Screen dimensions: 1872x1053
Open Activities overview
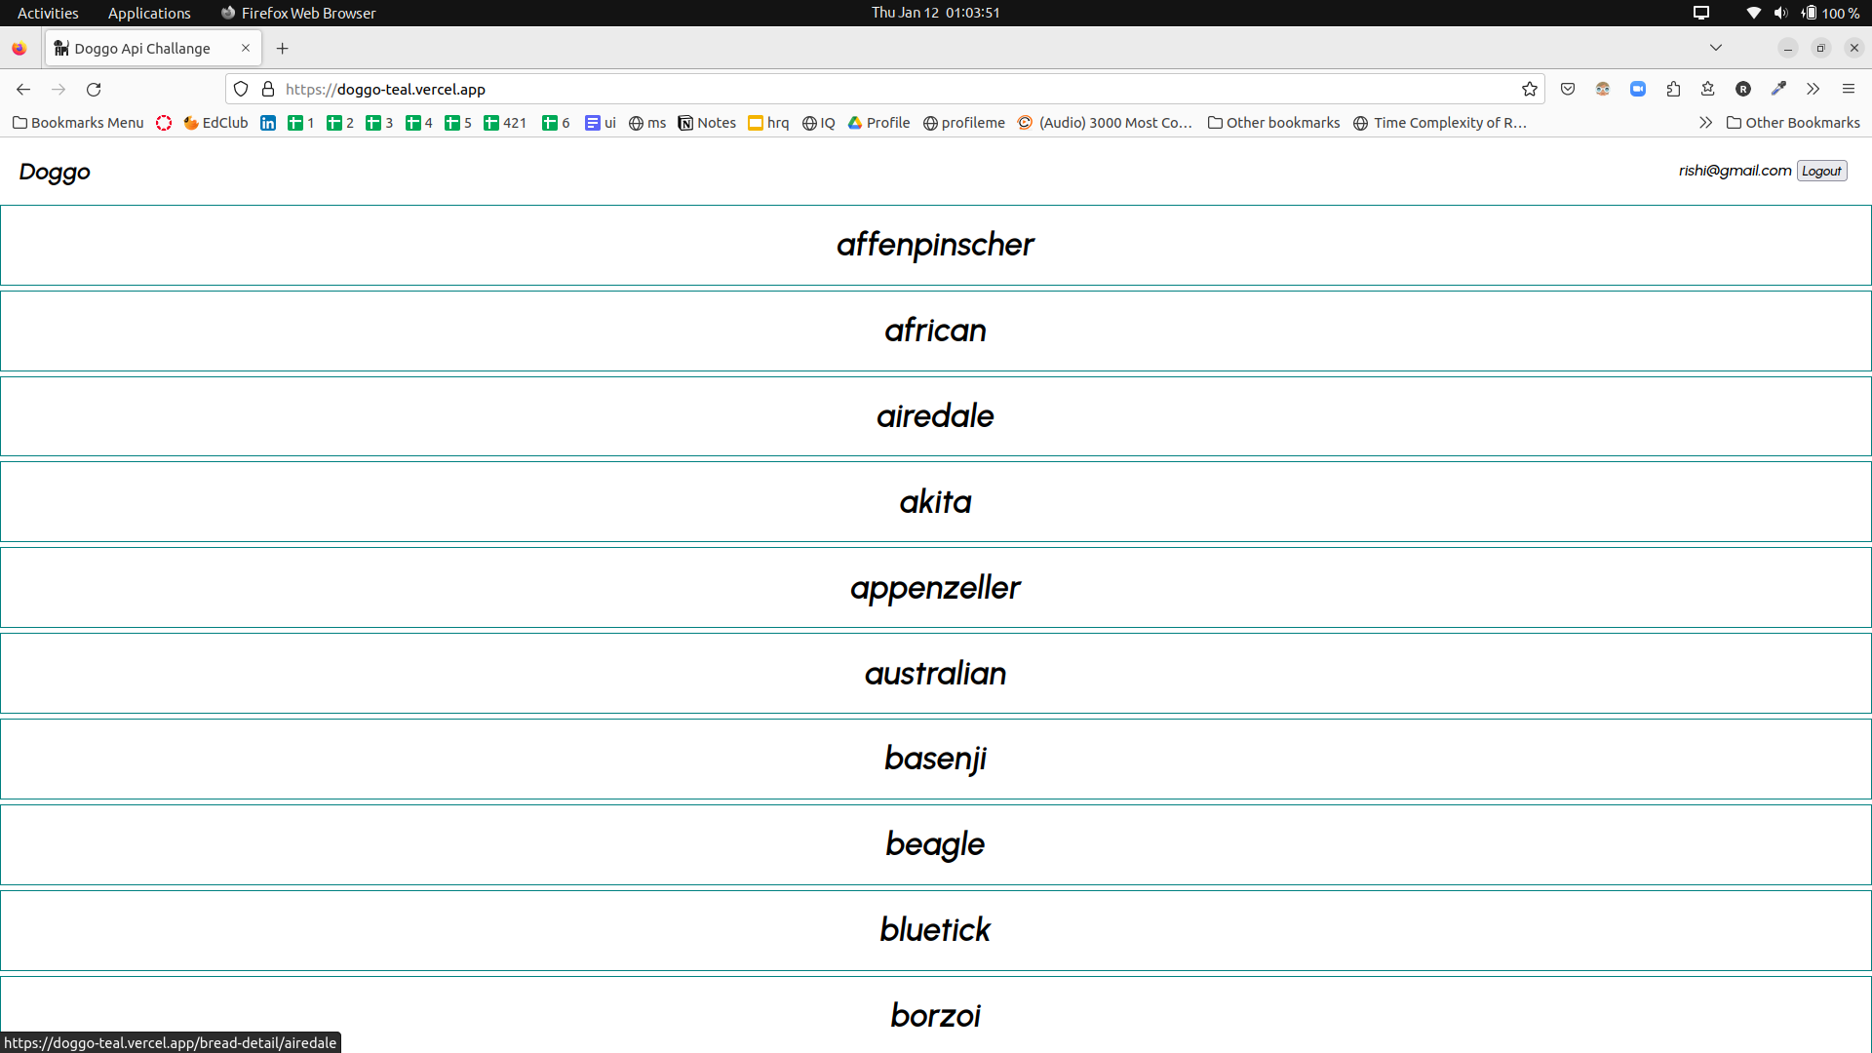pos(48,13)
